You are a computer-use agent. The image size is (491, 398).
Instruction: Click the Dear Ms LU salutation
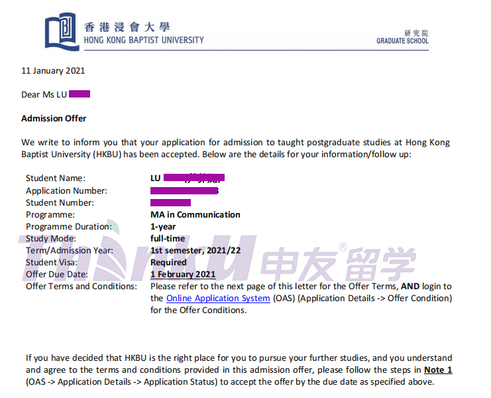44,94
